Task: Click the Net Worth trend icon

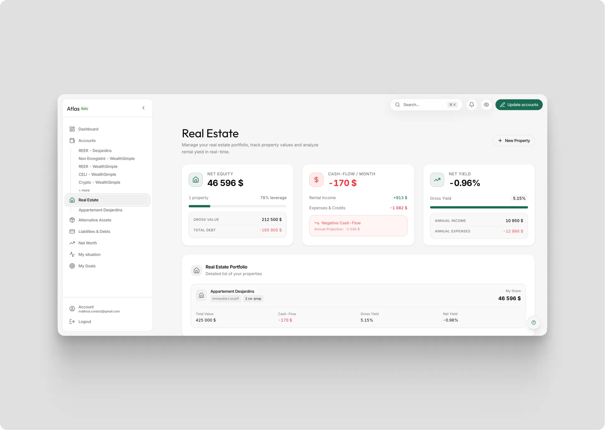Action: click(x=72, y=243)
